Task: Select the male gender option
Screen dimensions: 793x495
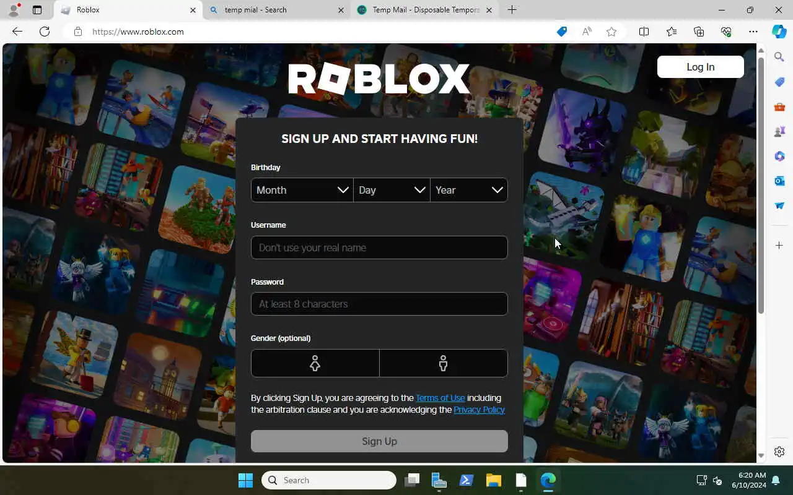Action: [444, 363]
